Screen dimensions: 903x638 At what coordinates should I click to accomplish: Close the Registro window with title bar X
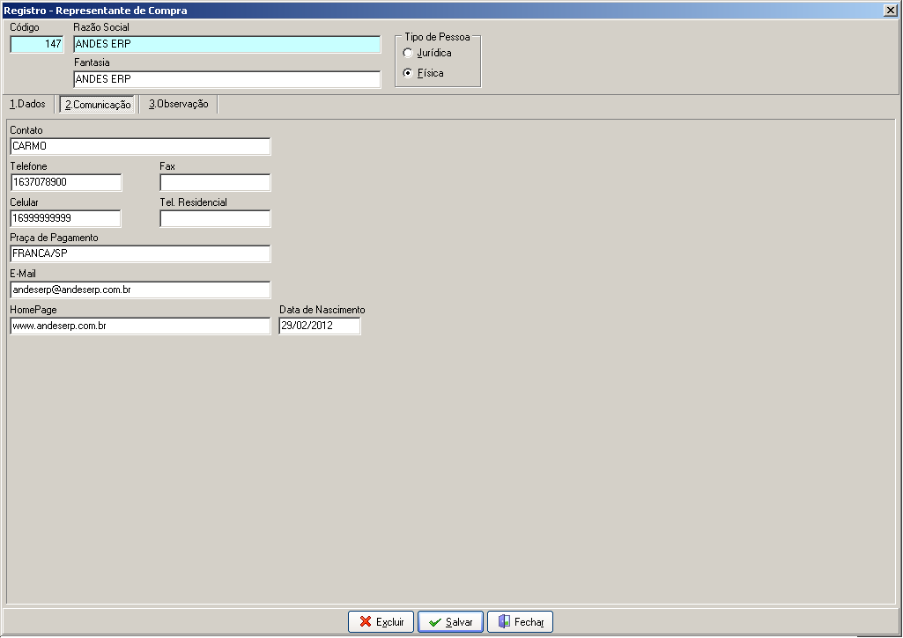click(890, 11)
